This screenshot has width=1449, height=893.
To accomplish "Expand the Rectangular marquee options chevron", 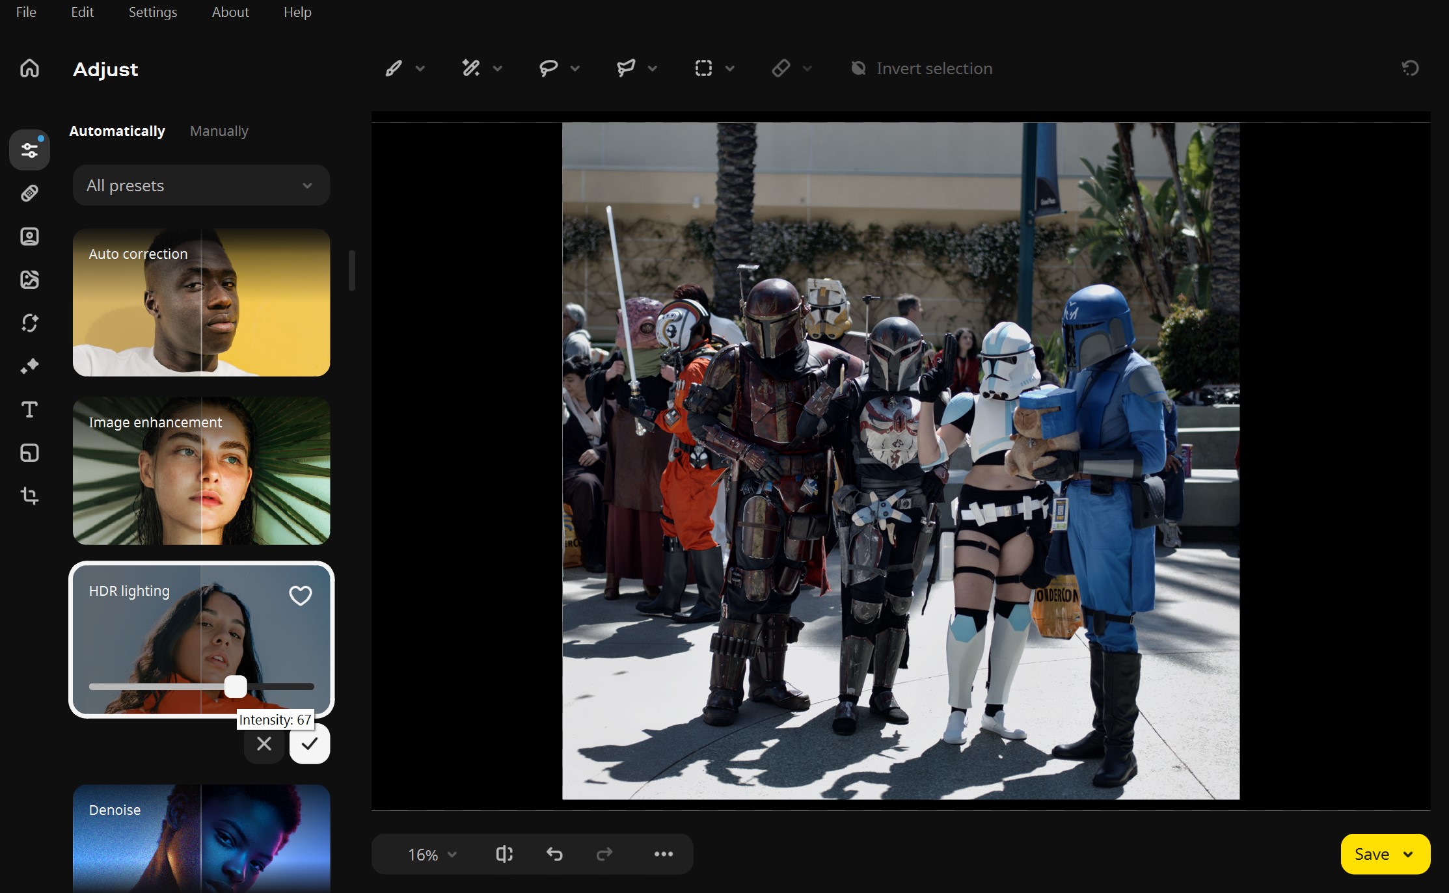I will click(730, 68).
